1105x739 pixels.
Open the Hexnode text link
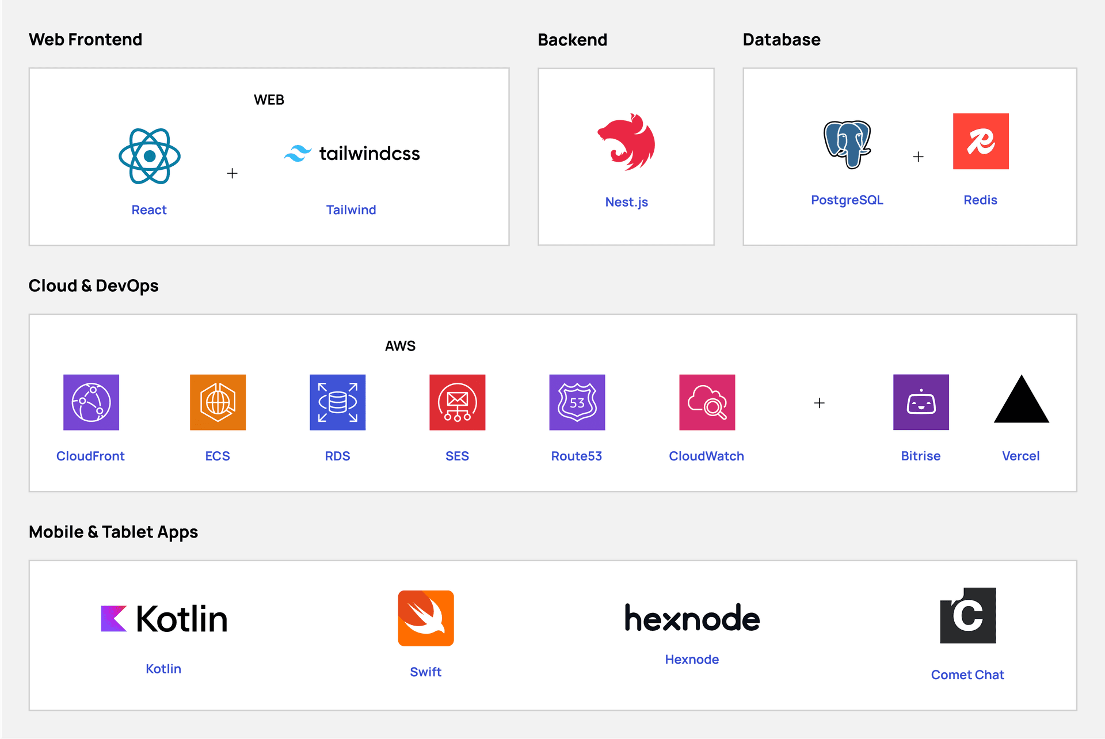coord(692,660)
